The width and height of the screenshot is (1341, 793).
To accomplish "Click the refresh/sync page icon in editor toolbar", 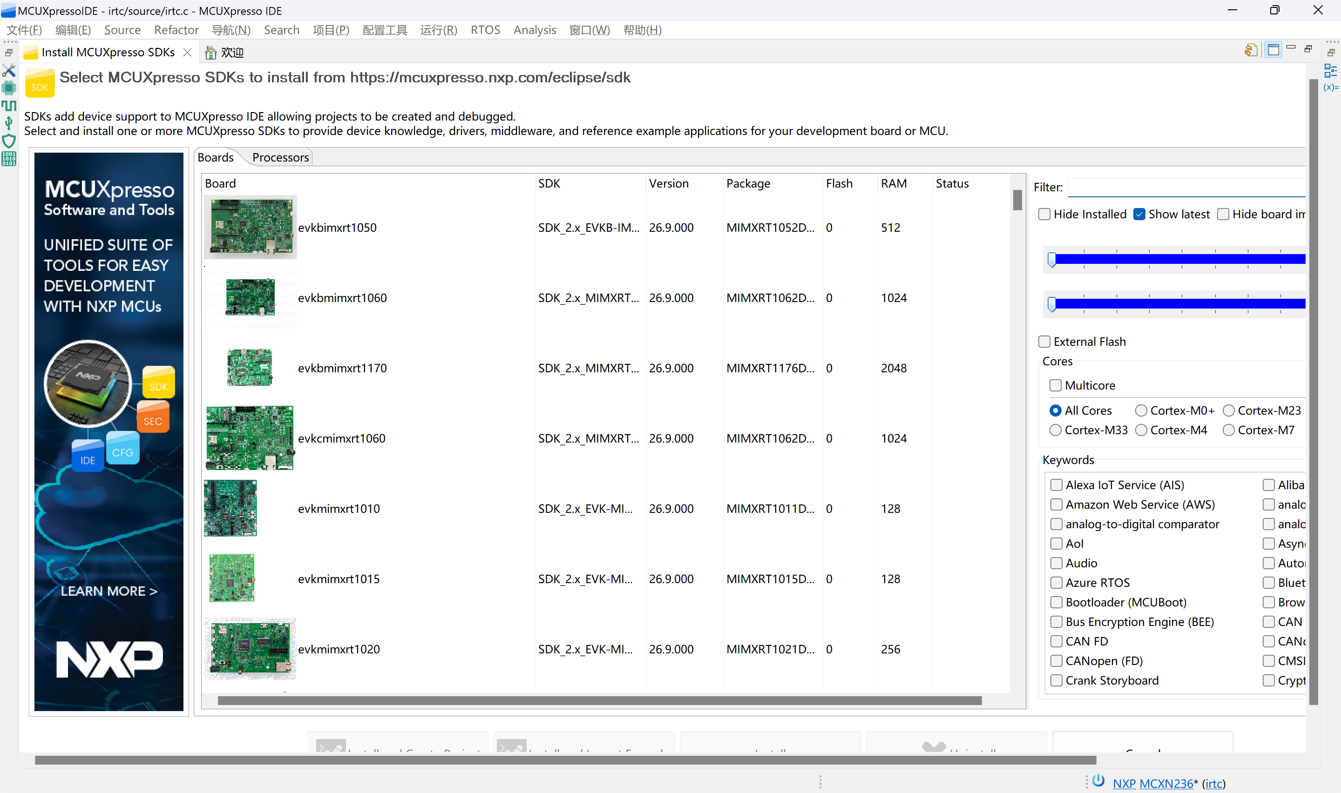I will coord(1250,50).
